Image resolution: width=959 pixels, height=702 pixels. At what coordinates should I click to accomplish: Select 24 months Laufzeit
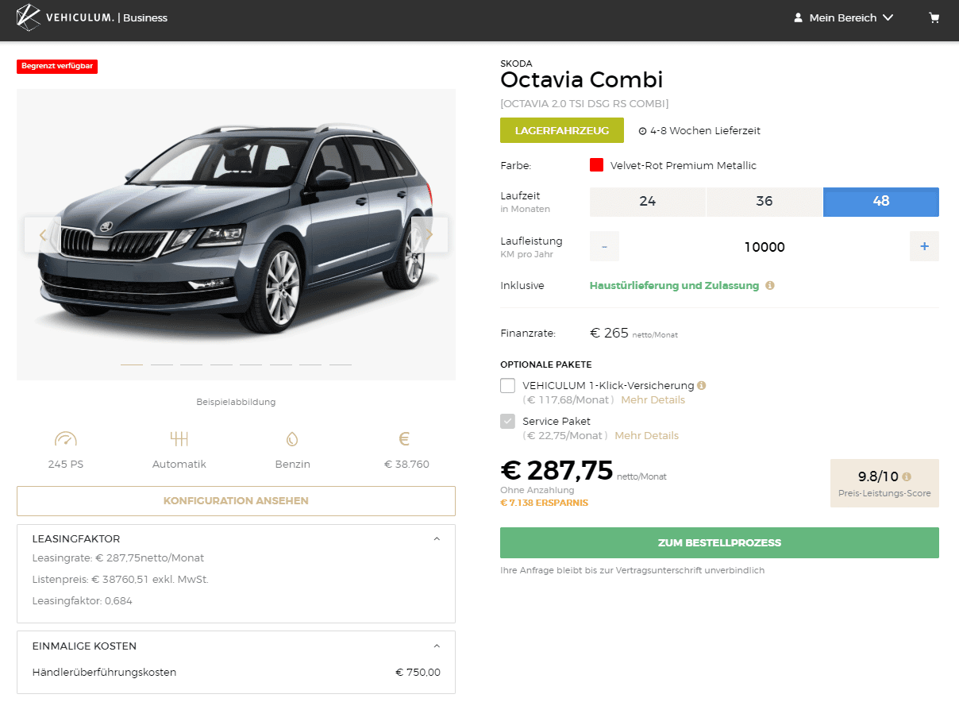[x=647, y=202]
